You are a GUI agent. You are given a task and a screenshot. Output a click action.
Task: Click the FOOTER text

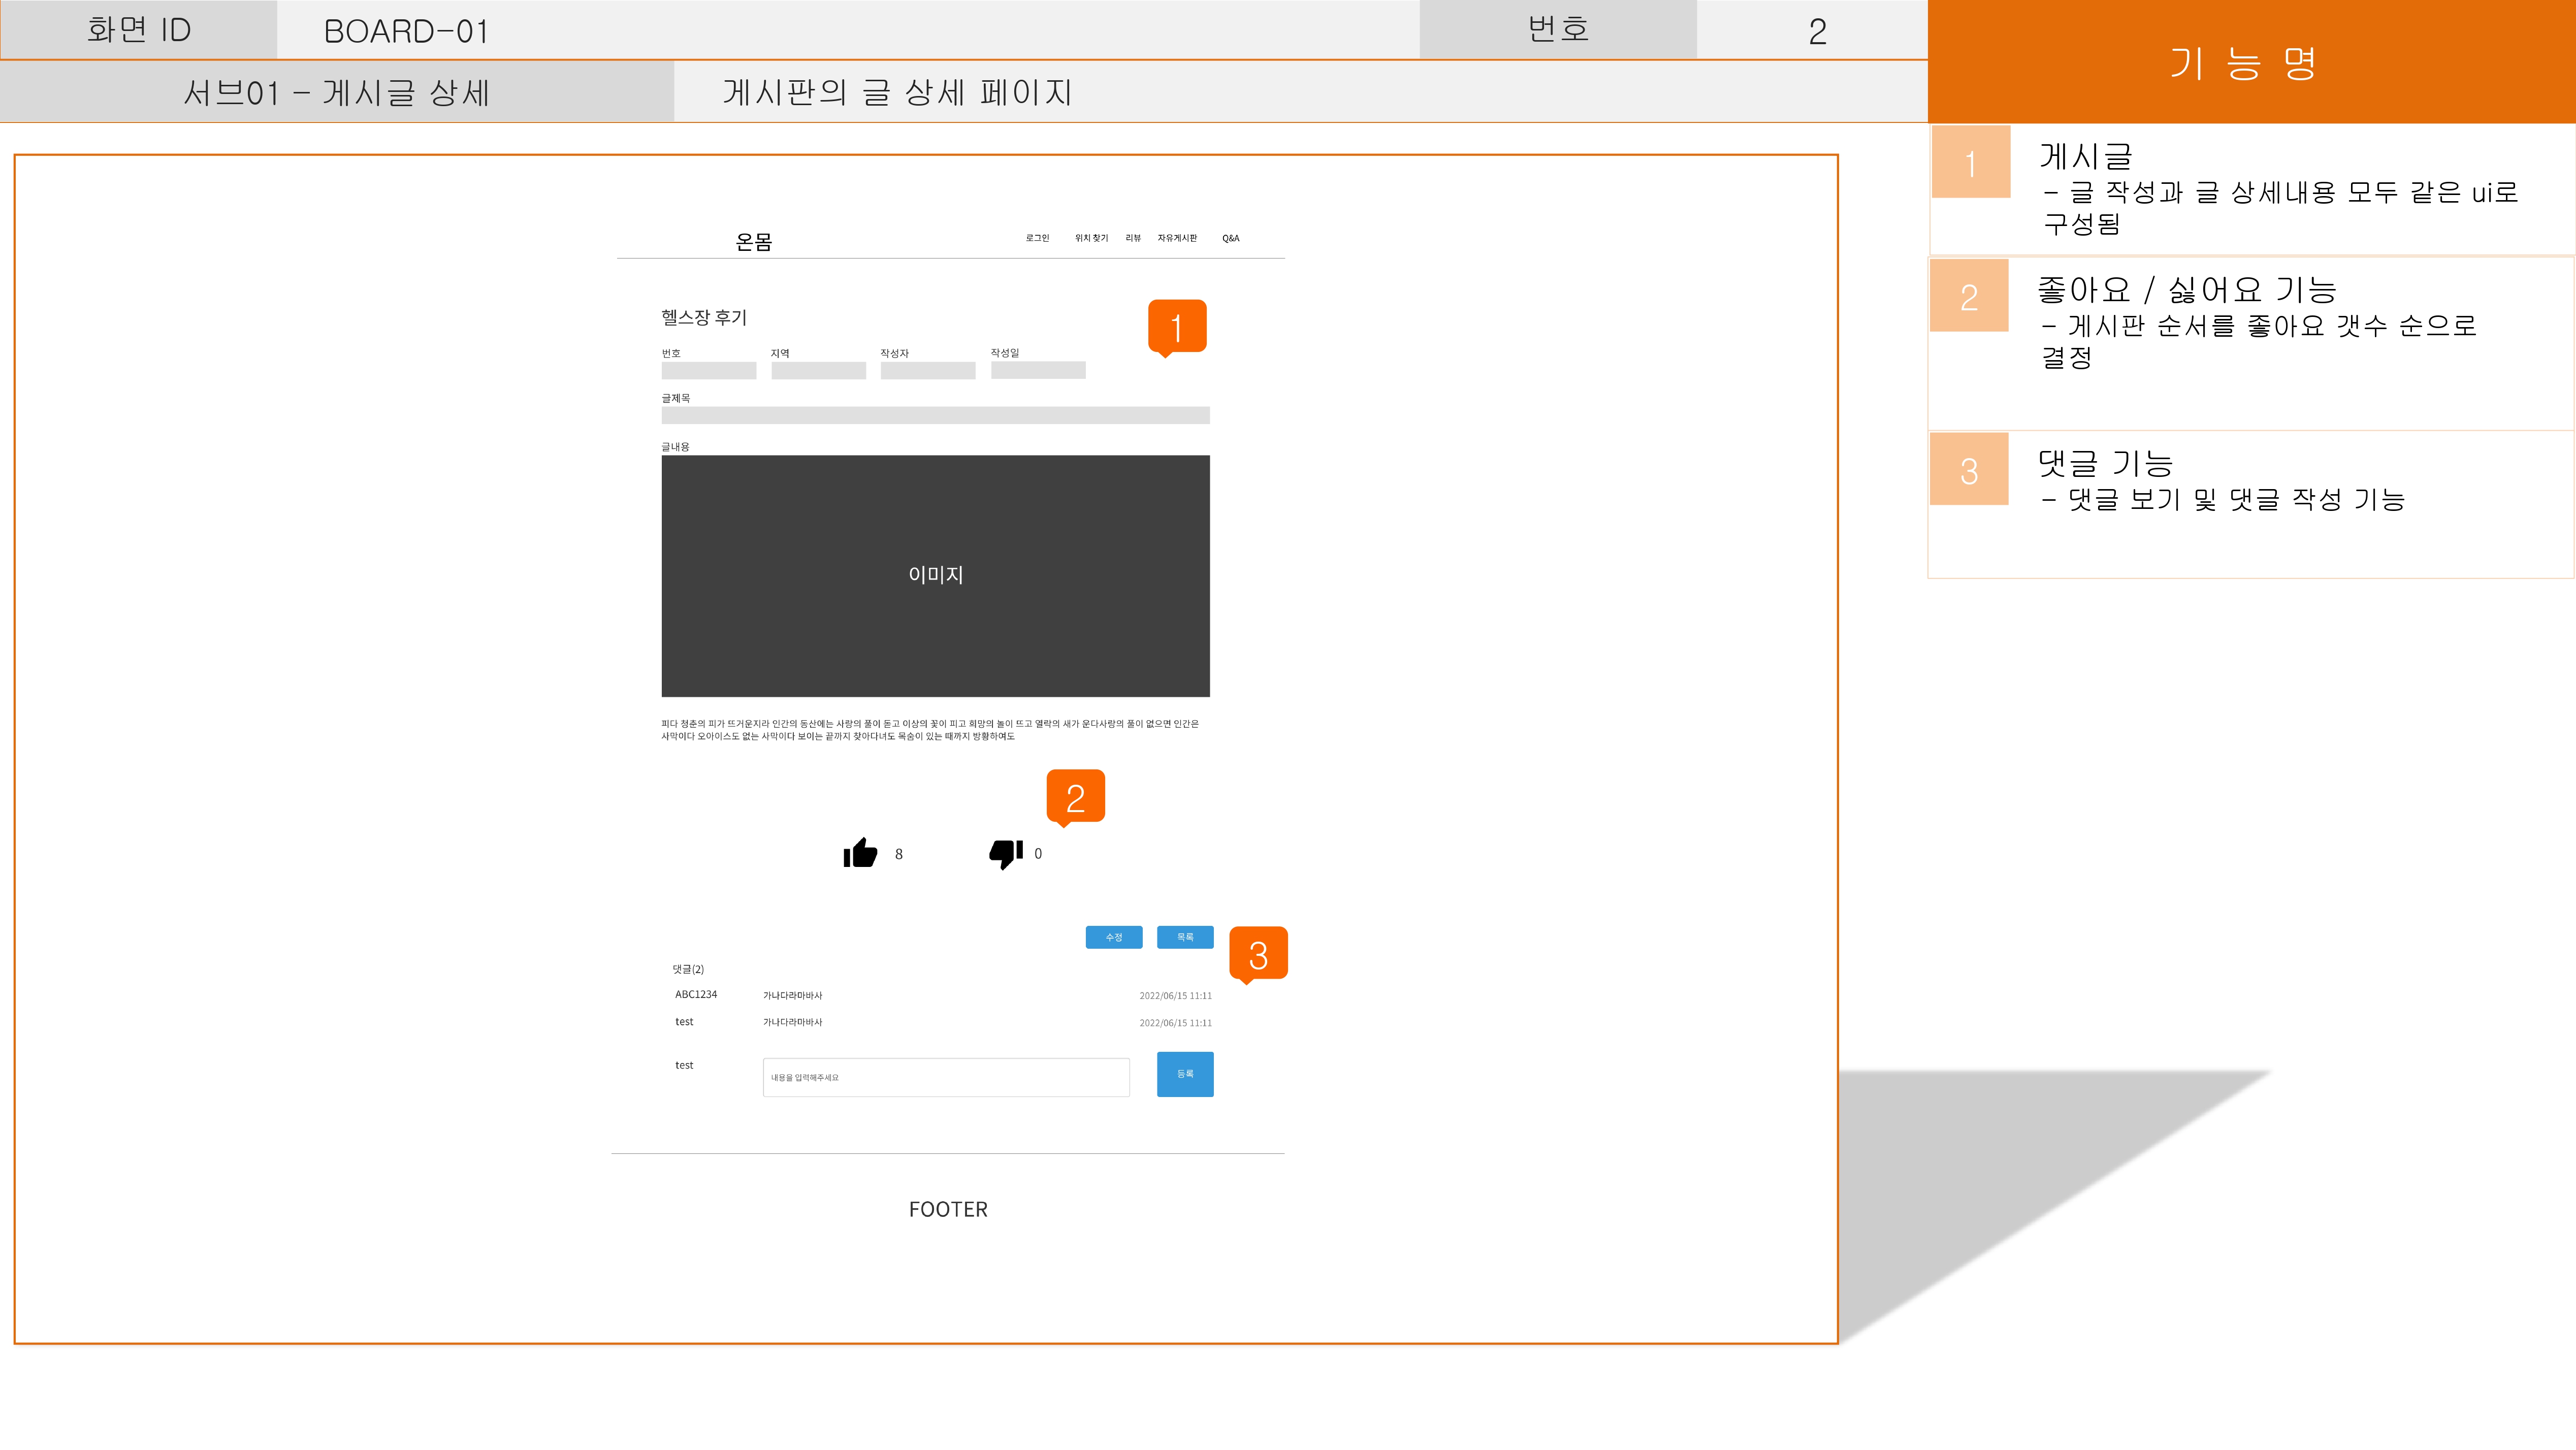(x=948, y=1209)
